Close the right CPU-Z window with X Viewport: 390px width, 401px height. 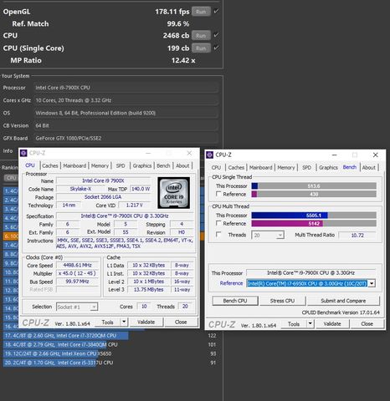point(376,155)
